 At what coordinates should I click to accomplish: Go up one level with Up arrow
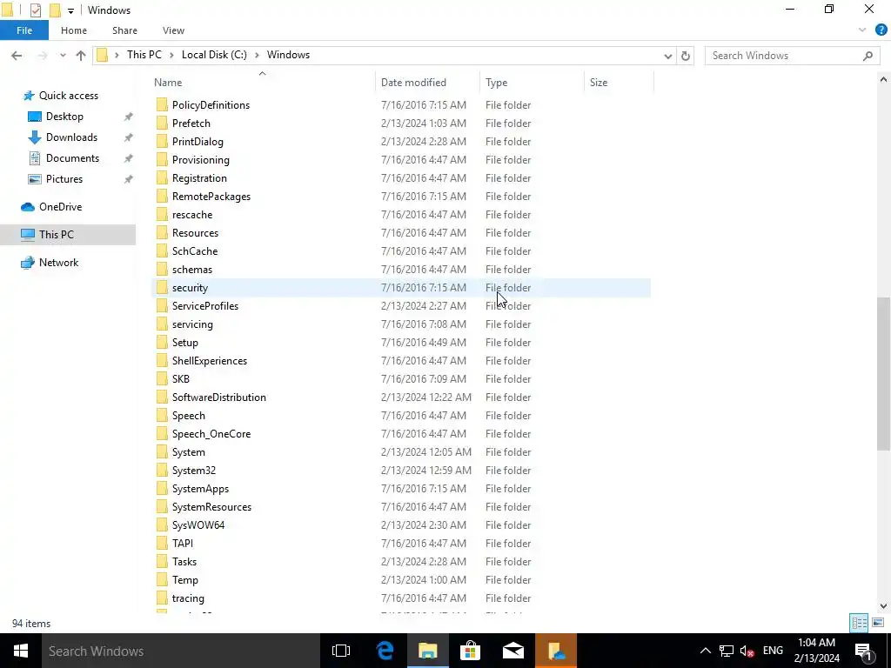81,55
